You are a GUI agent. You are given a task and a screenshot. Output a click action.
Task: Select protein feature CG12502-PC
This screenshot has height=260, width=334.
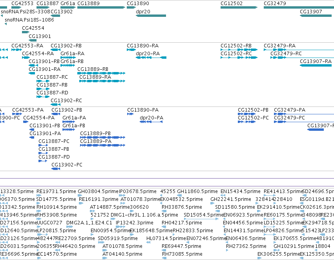click(x=246, y=122)
